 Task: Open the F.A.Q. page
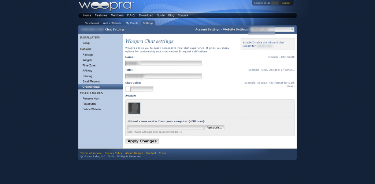point(131,15)
